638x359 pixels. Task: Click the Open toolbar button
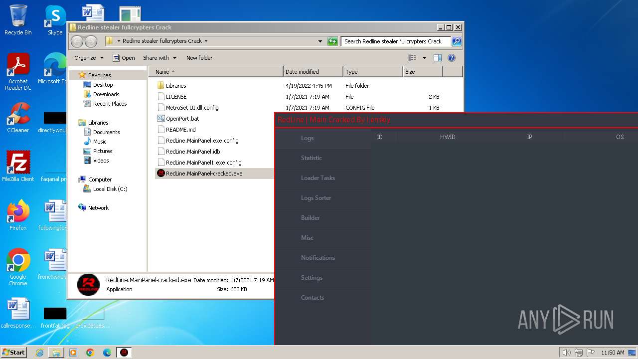[124, 58]
